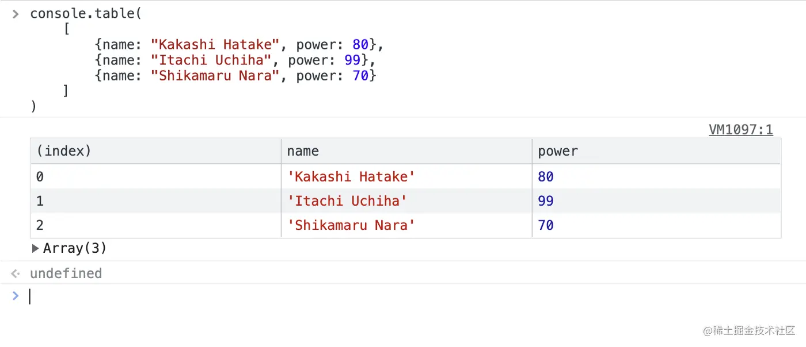The image size is (806, 347).
Task: Click the input chevron beside console.table
Action: click(16, 14)
